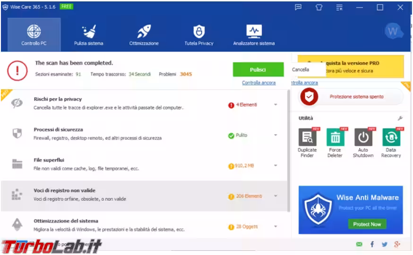Open the Twitter bird icon
Image resolution: width=413 pixels, height=255 pixels.
385,244
